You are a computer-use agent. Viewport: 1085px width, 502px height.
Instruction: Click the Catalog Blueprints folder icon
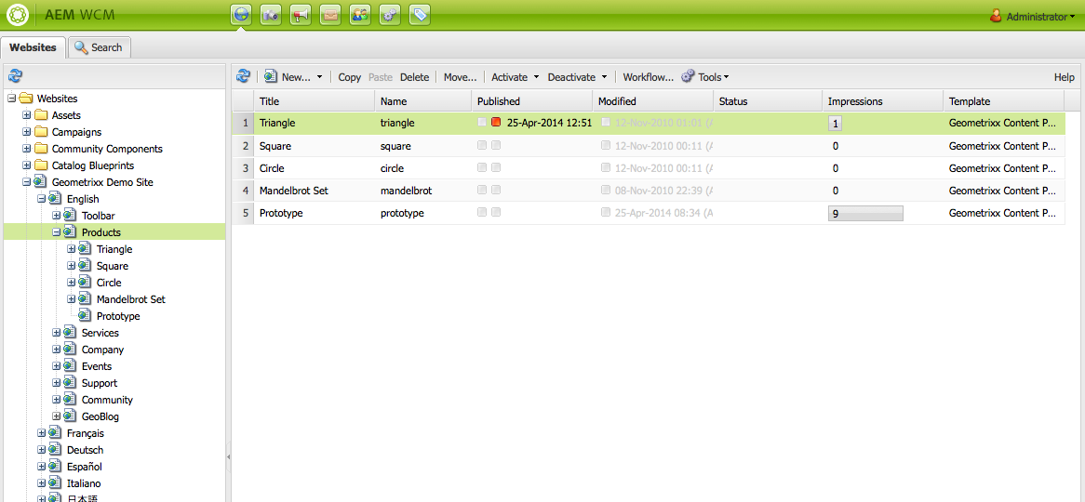pos(41,165)
